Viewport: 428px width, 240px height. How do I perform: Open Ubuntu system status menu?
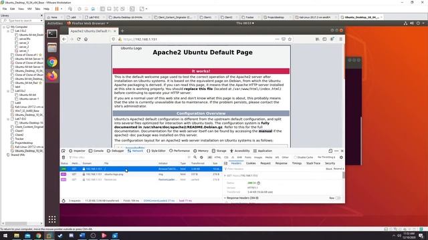[x=415, y=23]
